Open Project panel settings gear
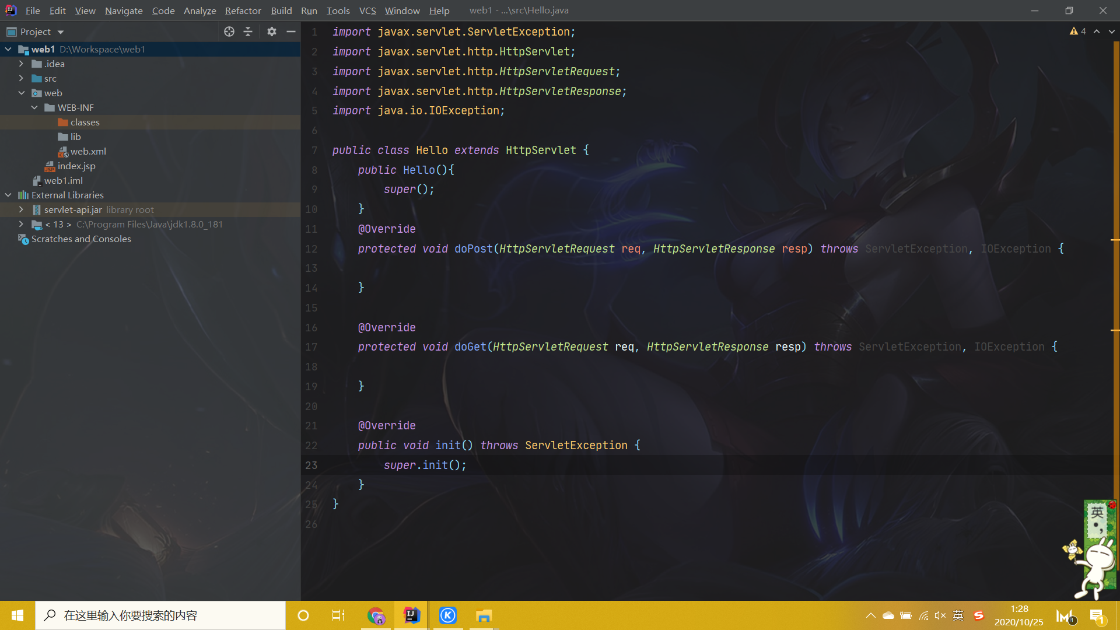Image resolution: width=1120 pixels, height=630 pixels. pyautogui.click(x=272, y=32)
